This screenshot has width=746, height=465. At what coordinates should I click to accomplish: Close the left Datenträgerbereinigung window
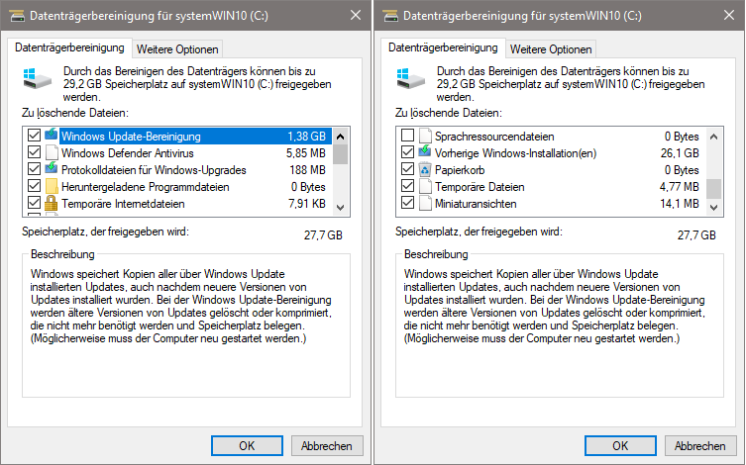tap(356, 15)
